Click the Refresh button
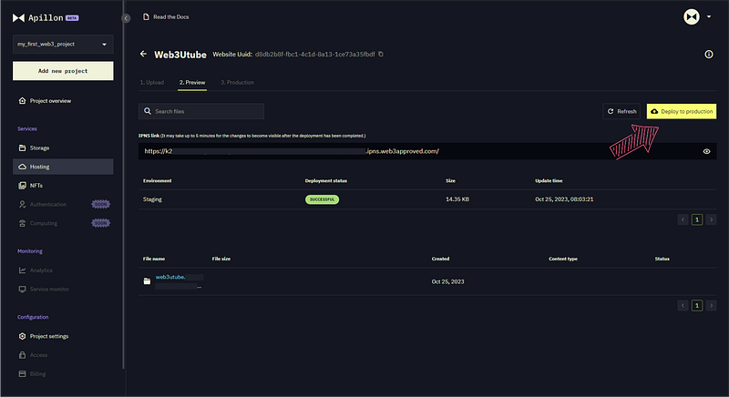 pyautogui.click(x=621, y=111)
